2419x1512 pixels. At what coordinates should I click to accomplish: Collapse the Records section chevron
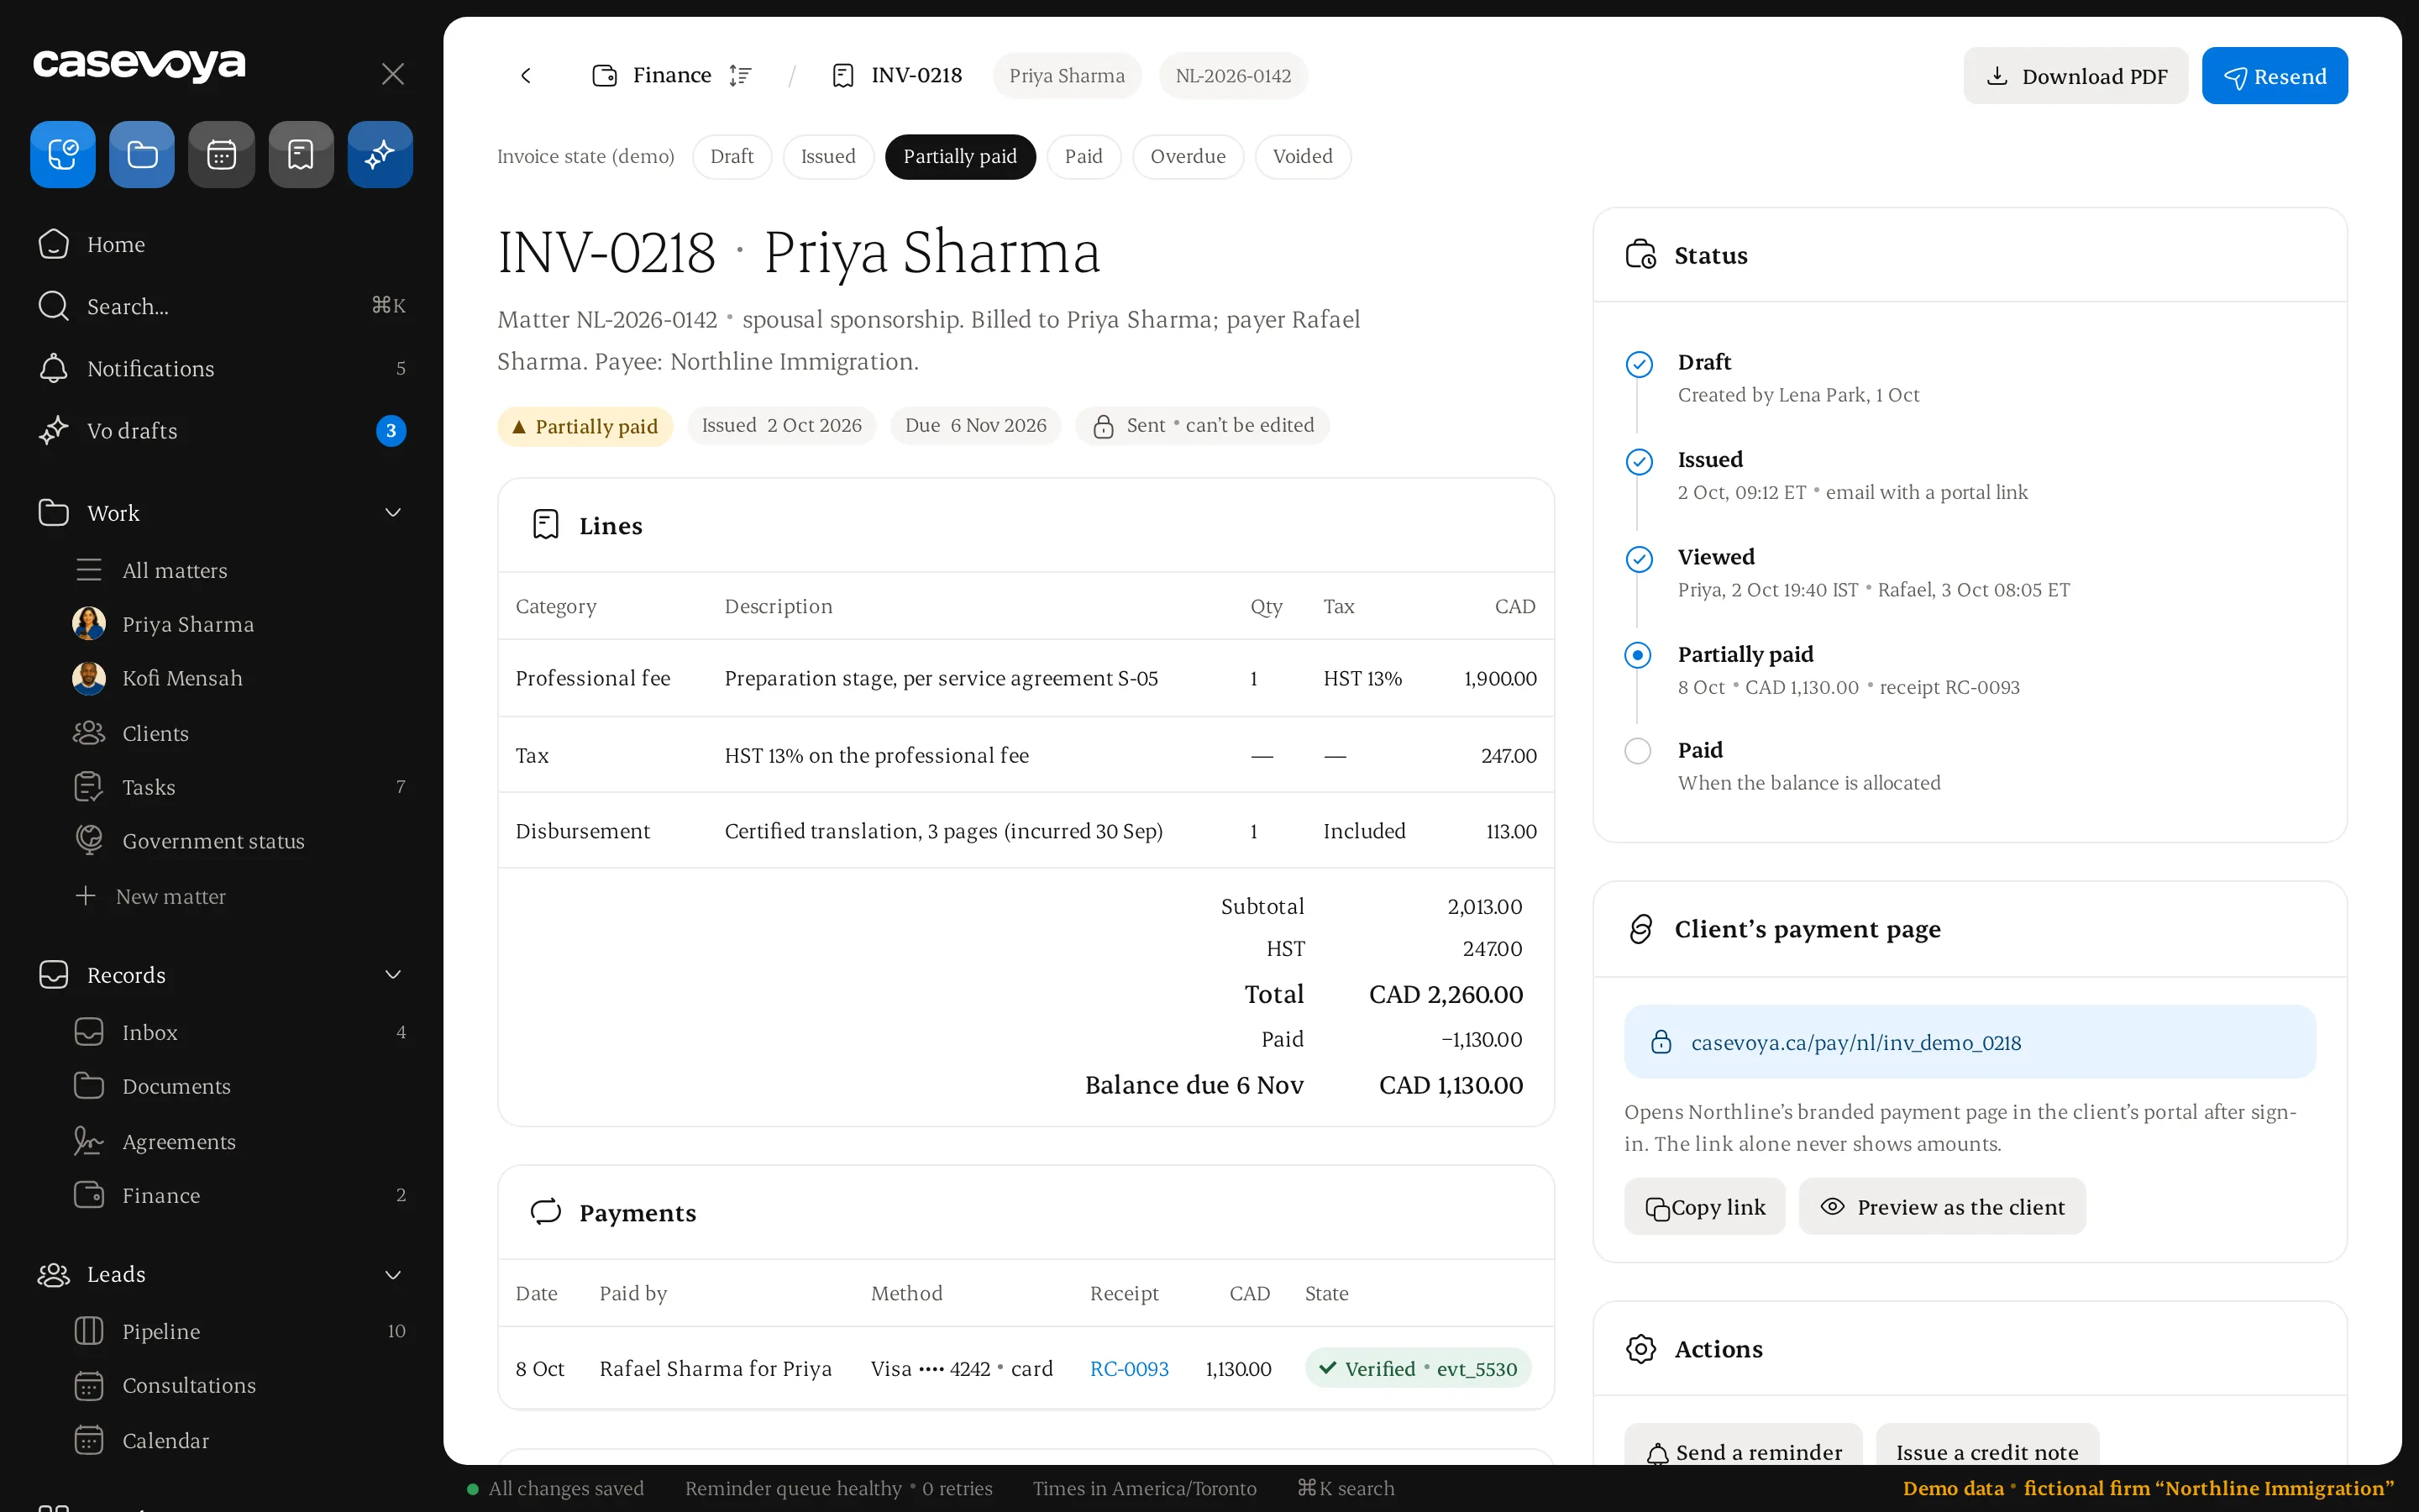tap(393, 975)
